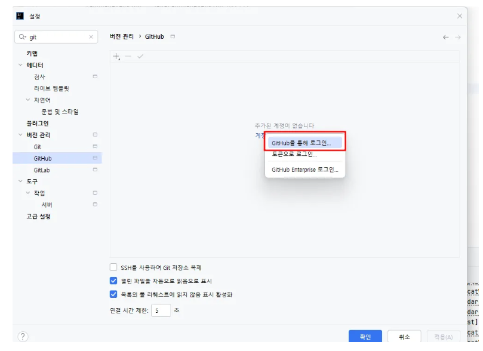The image size is (483, 351).
Task: Enable SSH를 사용하여 Git 저장소 복제 checkbox
Action: tap(113, 267)
